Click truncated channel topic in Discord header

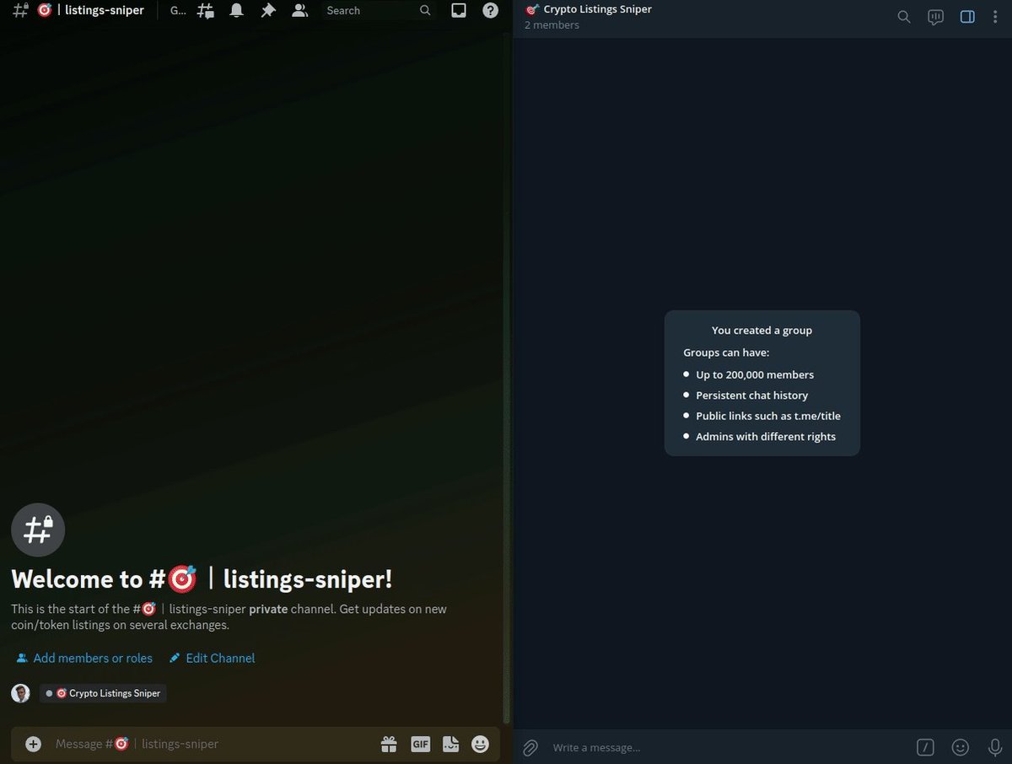pyautogui.click(x=178, y=11)
